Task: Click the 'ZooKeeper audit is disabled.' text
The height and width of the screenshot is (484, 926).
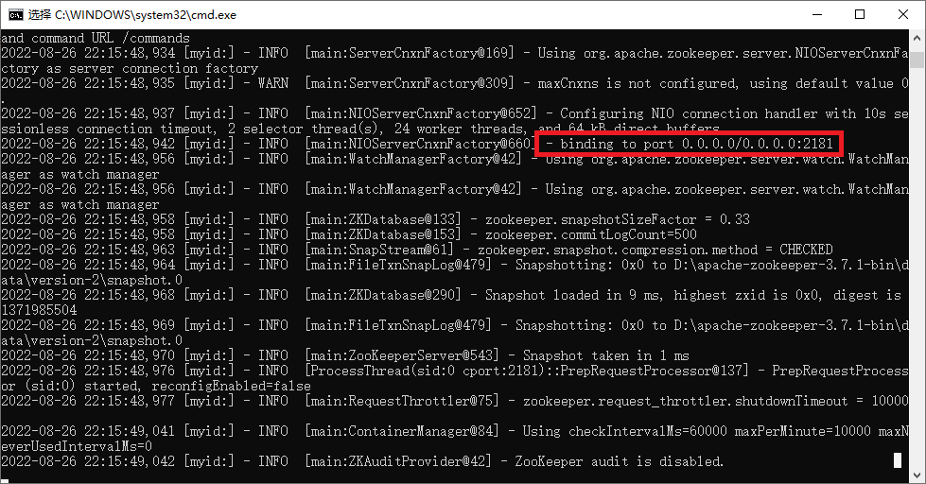Action: coord(619,461)
